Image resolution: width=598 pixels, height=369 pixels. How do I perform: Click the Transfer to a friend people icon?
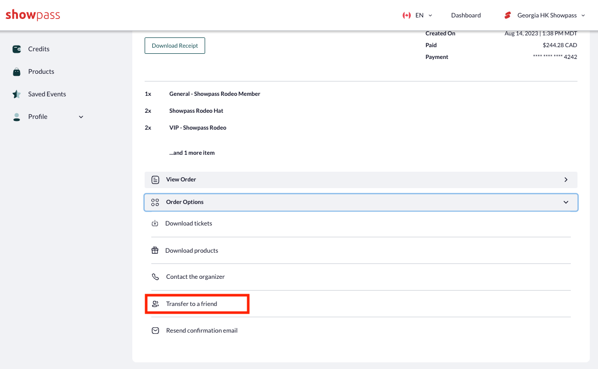[155, 304]
